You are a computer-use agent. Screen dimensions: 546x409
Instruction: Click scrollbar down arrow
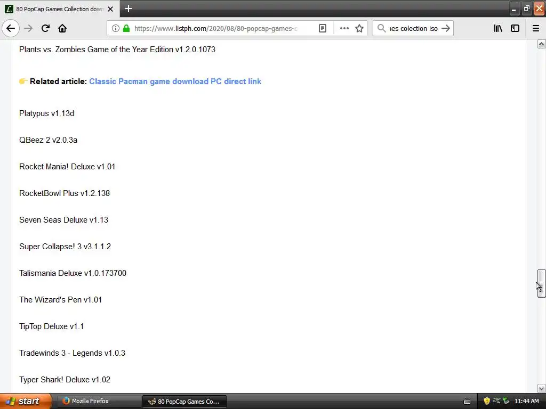pos(541,388)
